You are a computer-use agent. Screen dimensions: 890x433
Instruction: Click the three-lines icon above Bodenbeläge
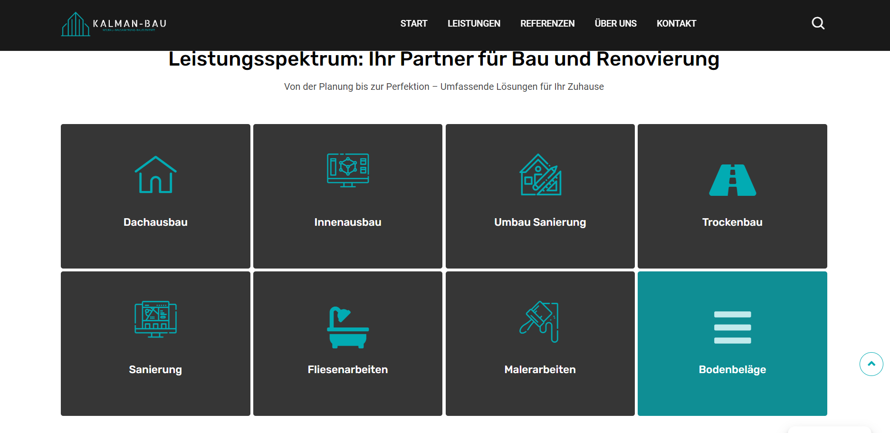[x=732, y=327]
